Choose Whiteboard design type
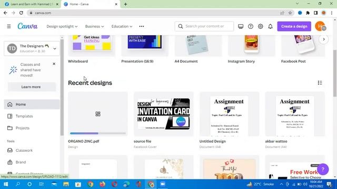The image size is (337, 189). coord(92,49)
